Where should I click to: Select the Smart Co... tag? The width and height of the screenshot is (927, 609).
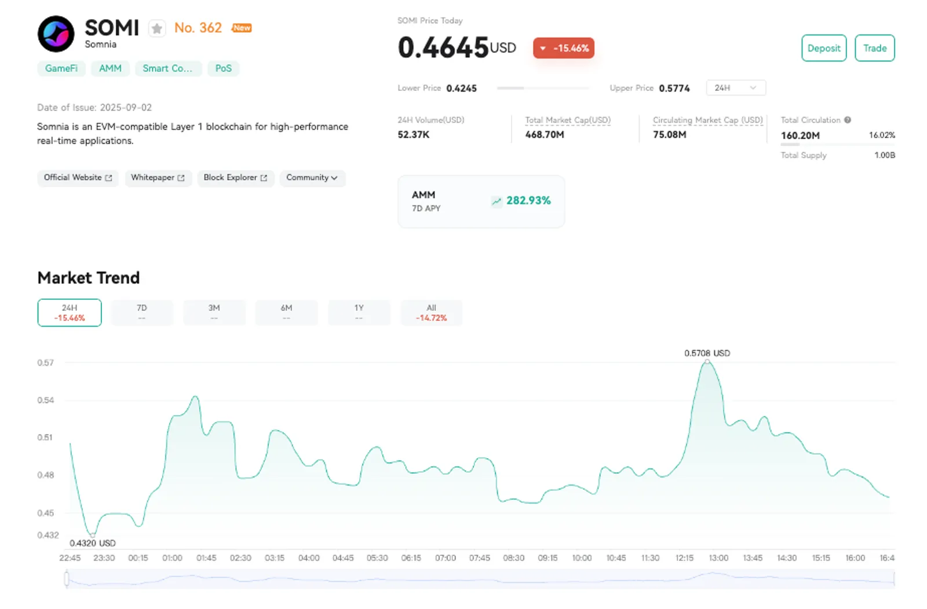tap(168, 68)
